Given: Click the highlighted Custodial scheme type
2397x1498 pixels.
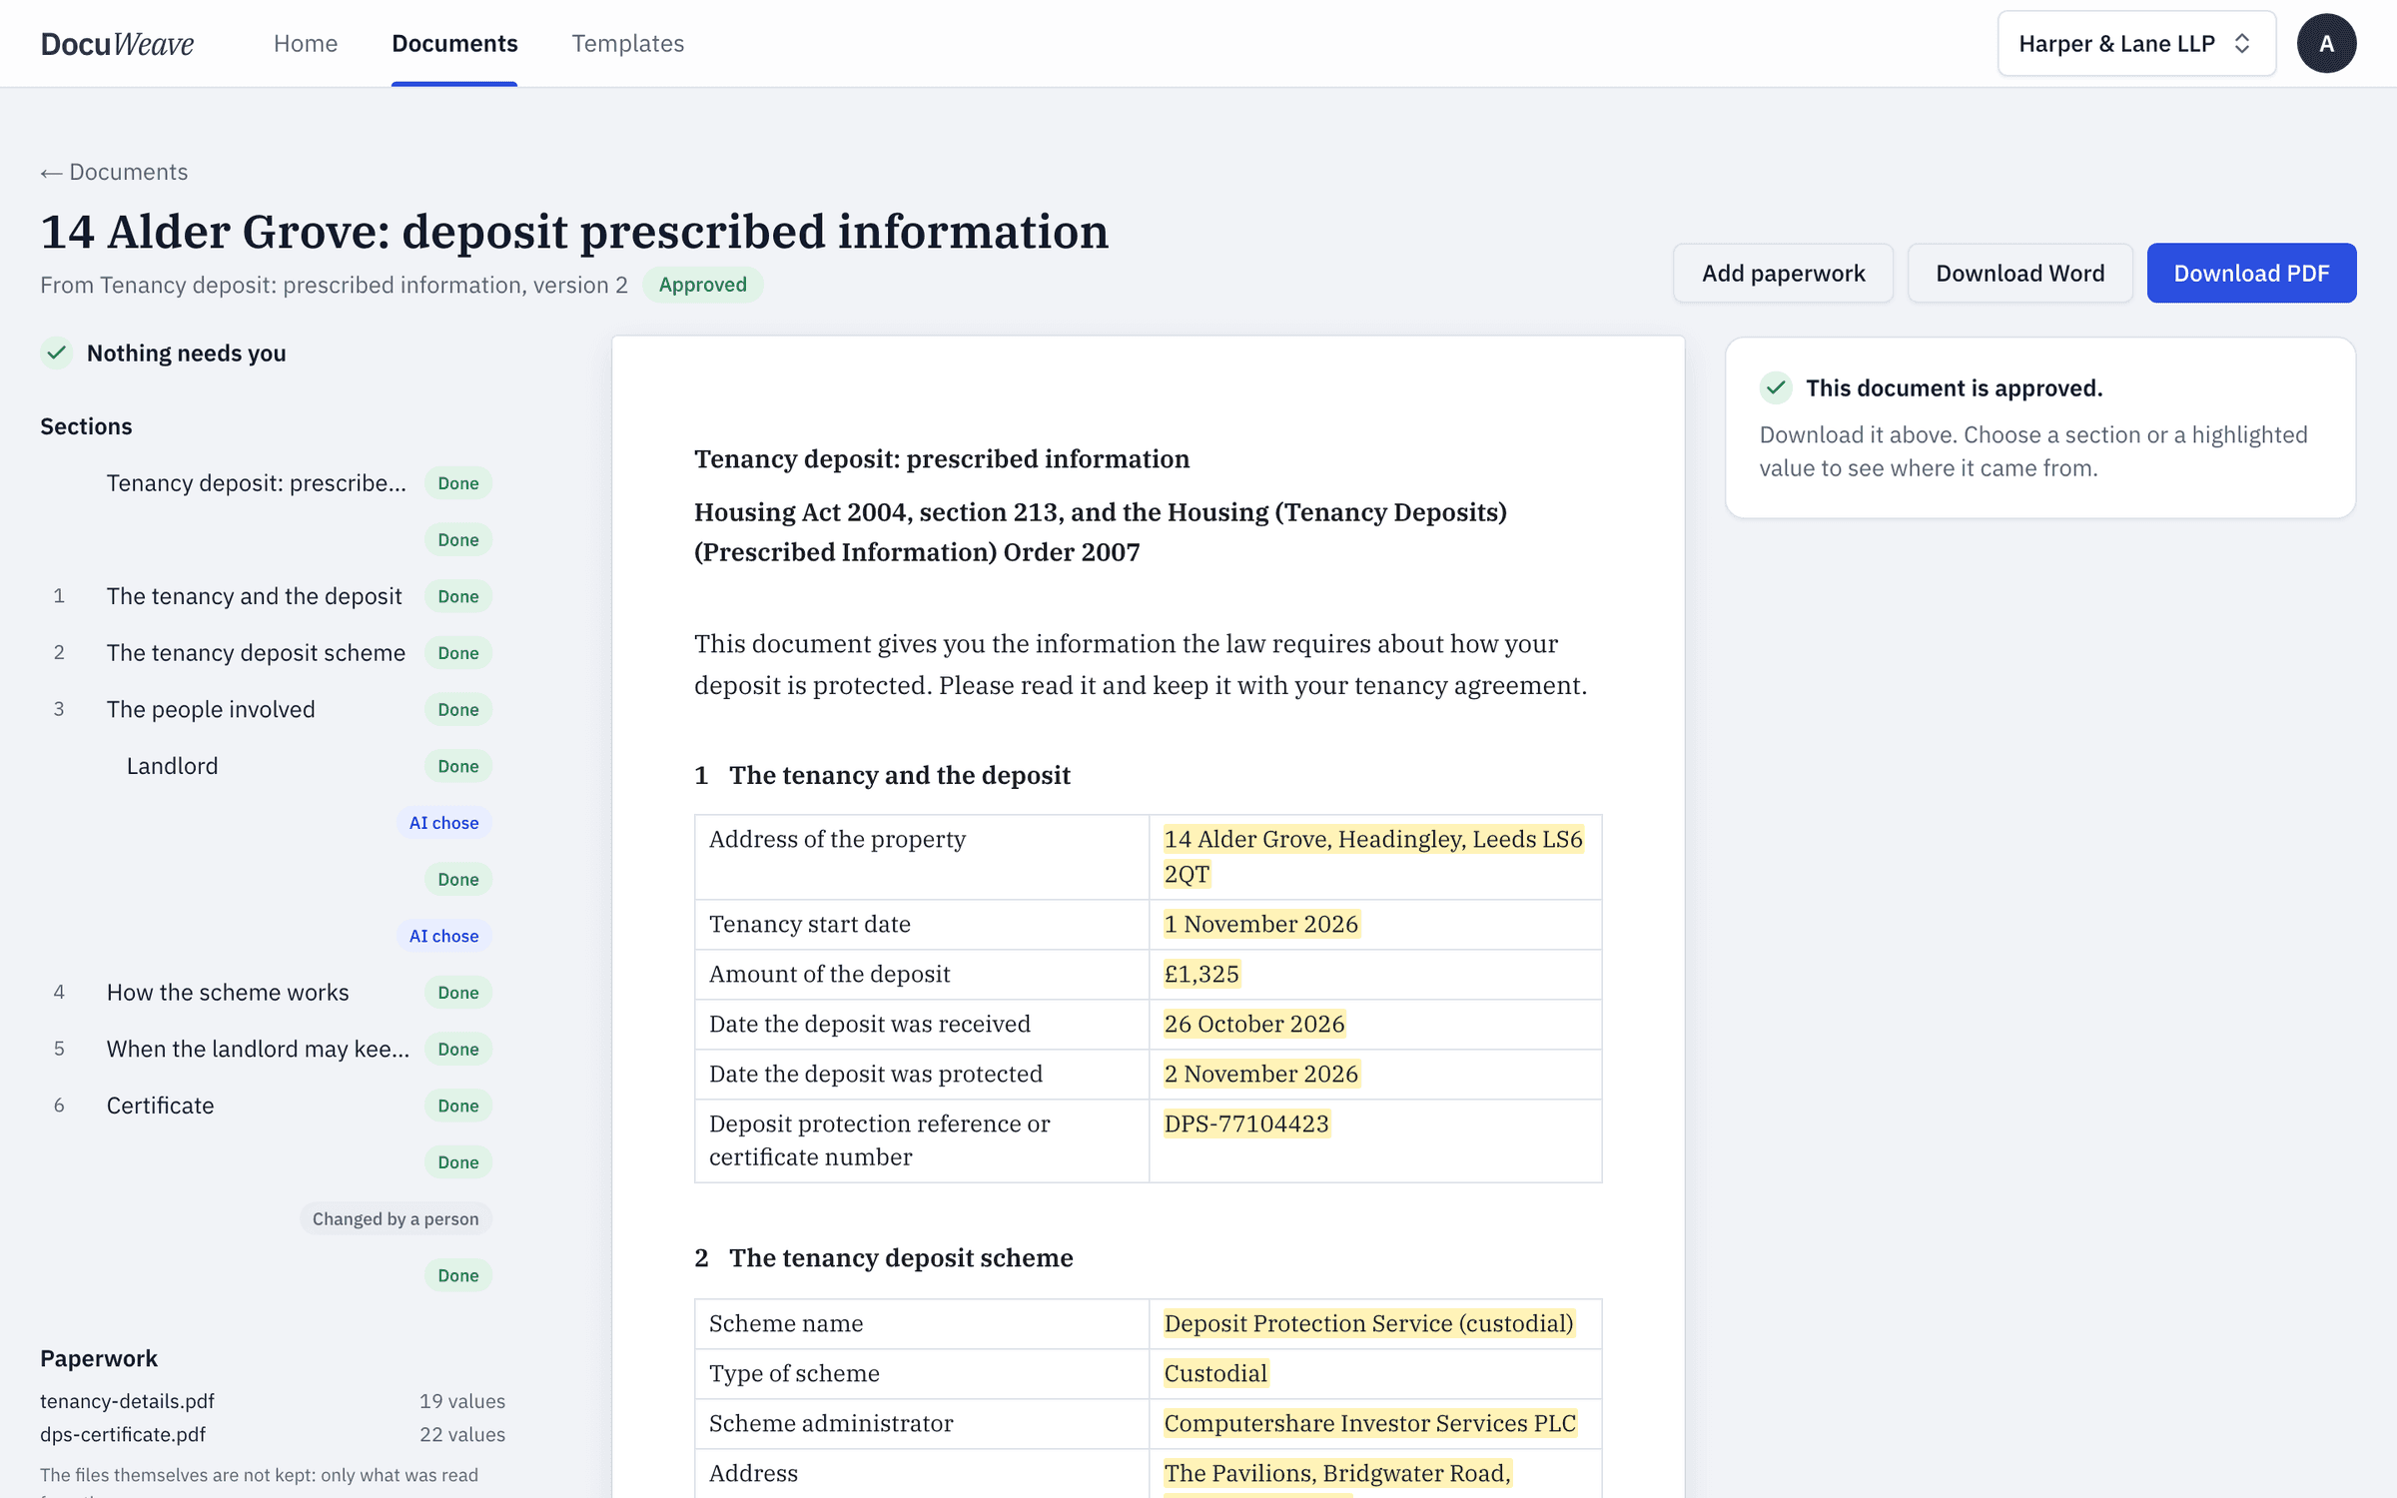Looking at the screenshot, I should 1215,1373.
